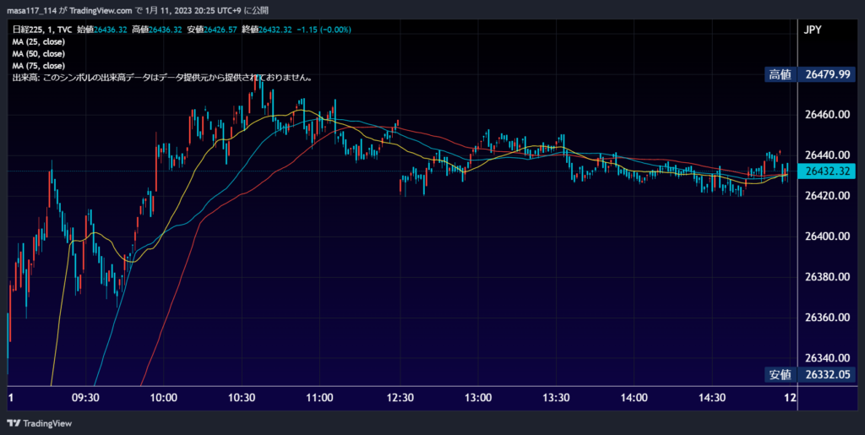Click the 26460.00 price axis label

tap(827, 115)
